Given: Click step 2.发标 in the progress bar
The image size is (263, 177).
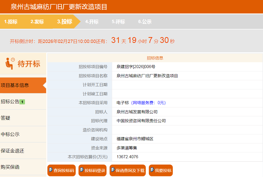Looking at the screenshot, I should (37, 22).
